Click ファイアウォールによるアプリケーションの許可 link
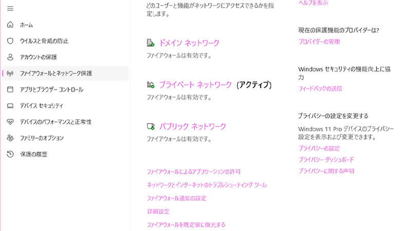 tap(194, 171)
